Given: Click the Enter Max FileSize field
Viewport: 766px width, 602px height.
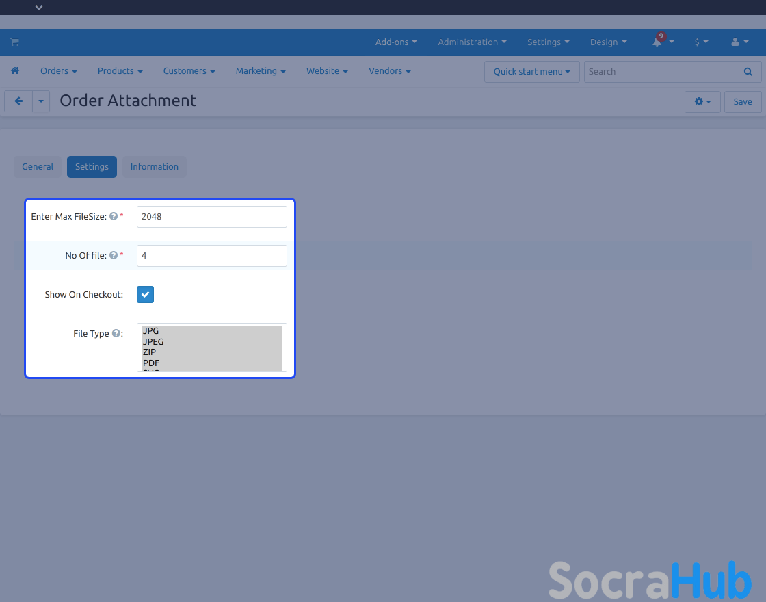Looking at the screenshot, I should (x=211, y=216).
